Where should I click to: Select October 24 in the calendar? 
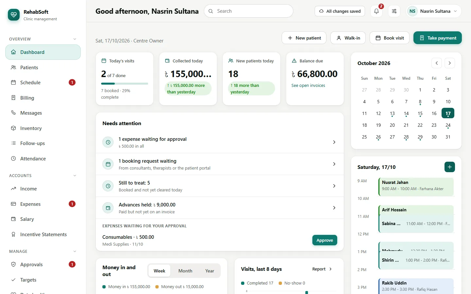coord(448,125)
